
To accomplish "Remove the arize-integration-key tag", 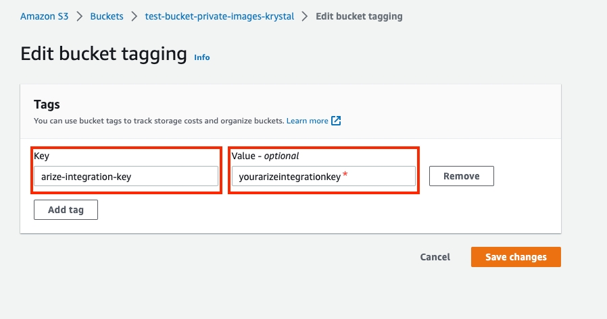I will 461,176.
